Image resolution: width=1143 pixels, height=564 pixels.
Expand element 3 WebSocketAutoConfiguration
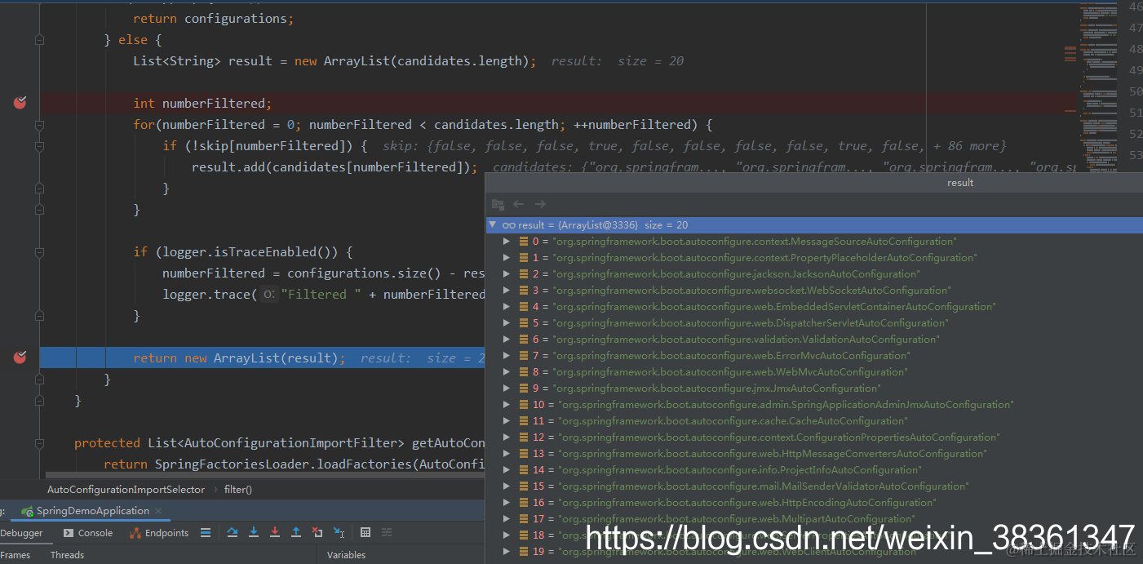coord(507,290)
